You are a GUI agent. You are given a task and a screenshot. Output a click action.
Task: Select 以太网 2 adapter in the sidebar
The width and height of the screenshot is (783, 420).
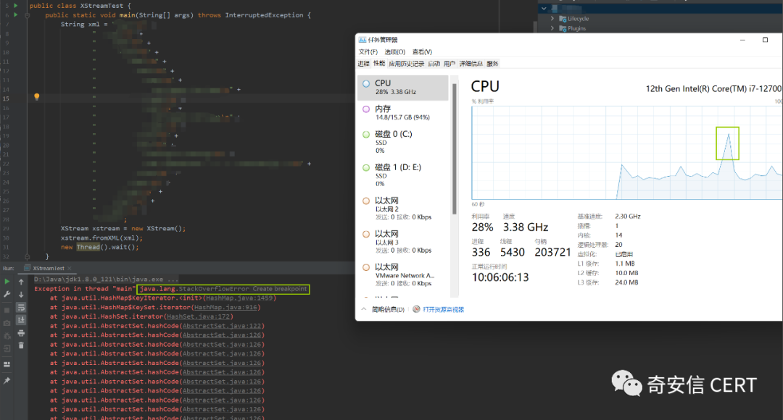[403, 209]
